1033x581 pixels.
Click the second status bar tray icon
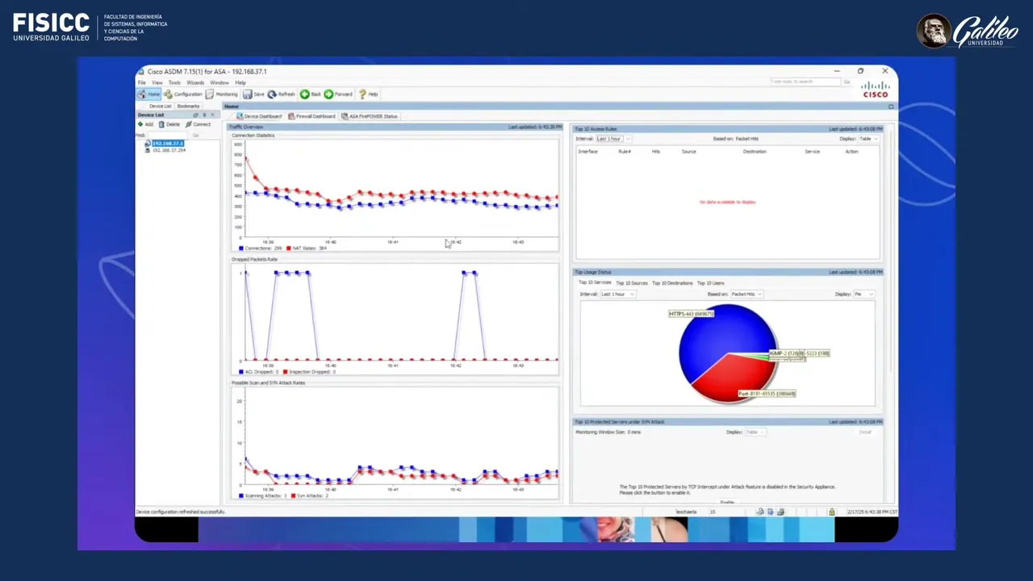770,512
